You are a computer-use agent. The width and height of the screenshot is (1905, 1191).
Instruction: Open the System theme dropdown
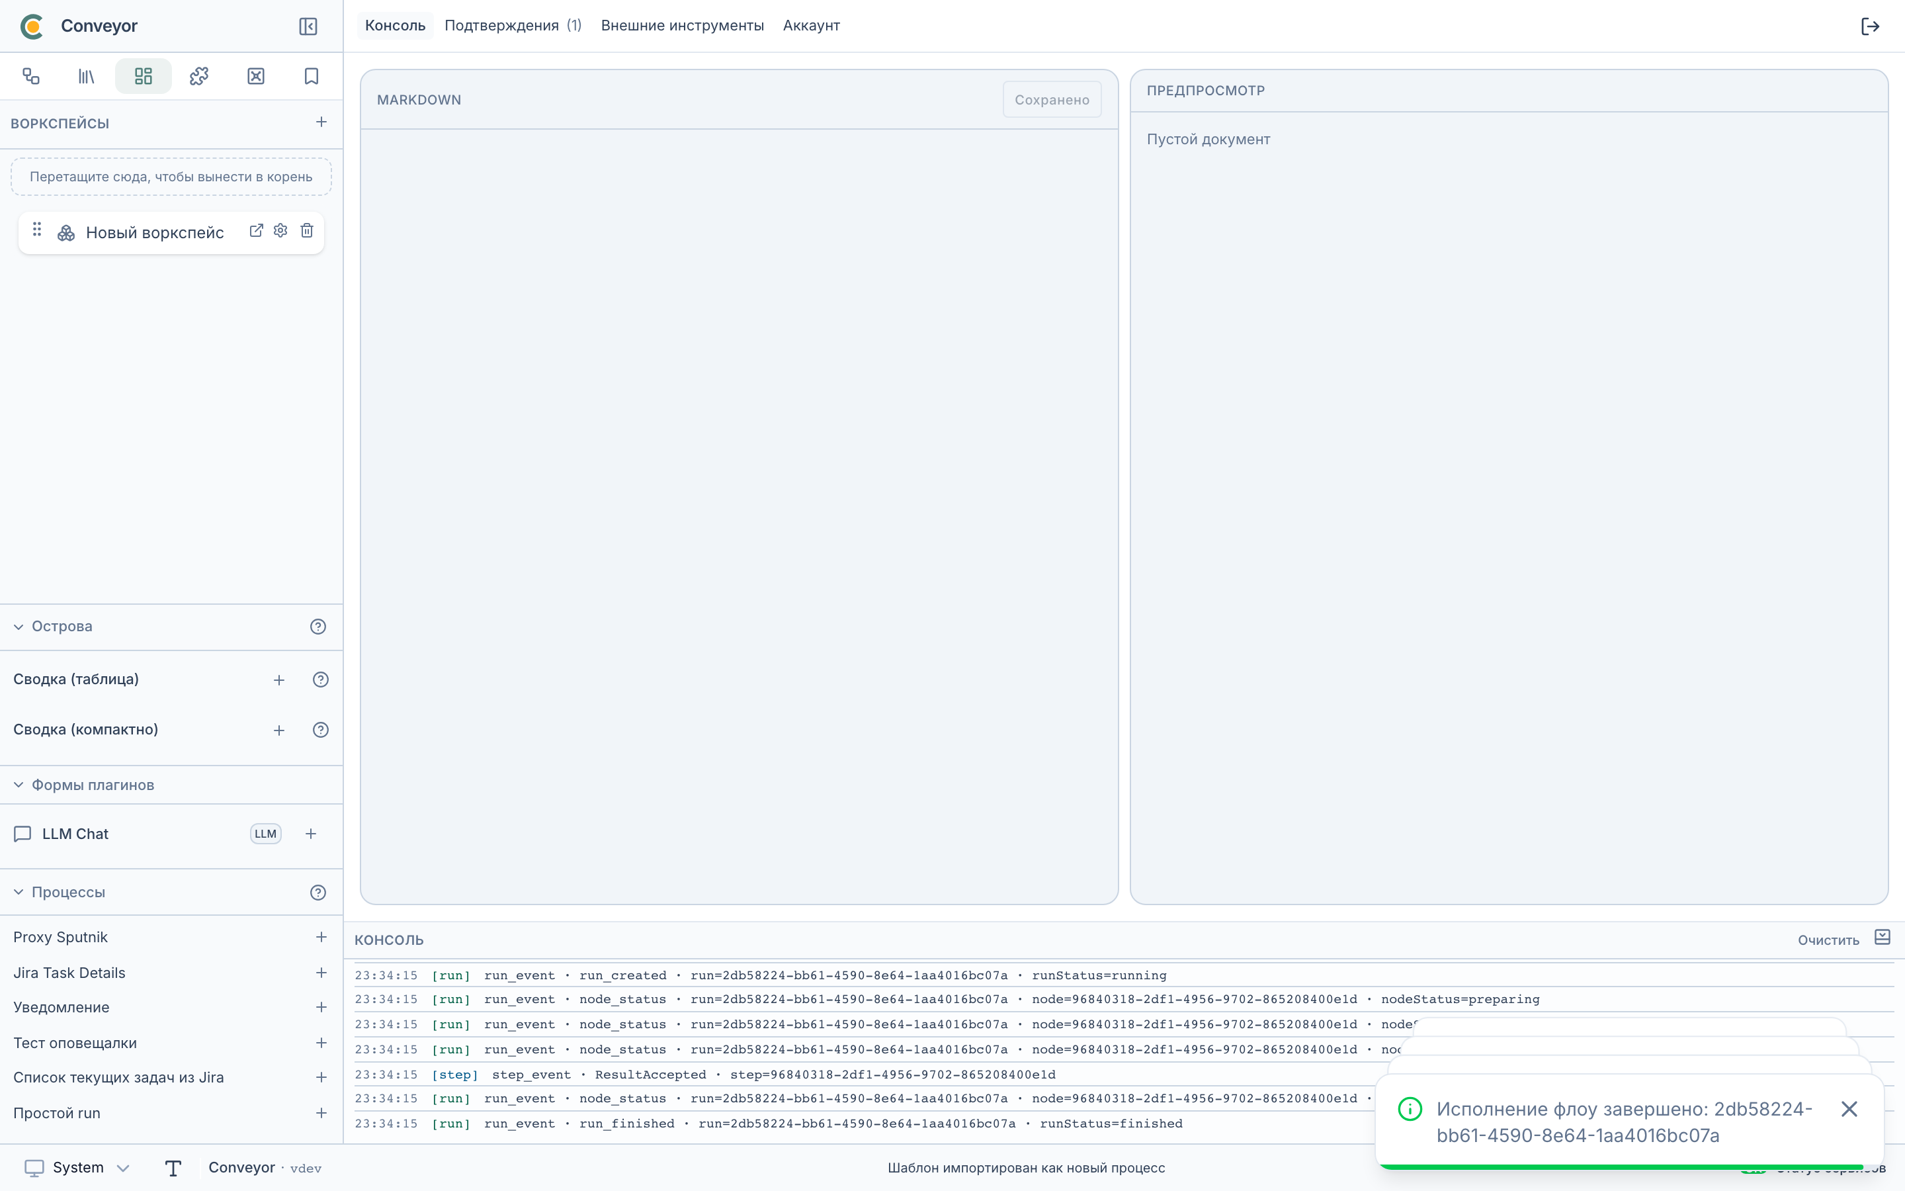tap(77, 1167)
